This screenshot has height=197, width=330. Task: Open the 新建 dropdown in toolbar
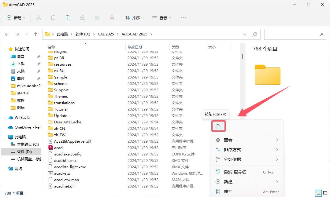click(16, 18)
